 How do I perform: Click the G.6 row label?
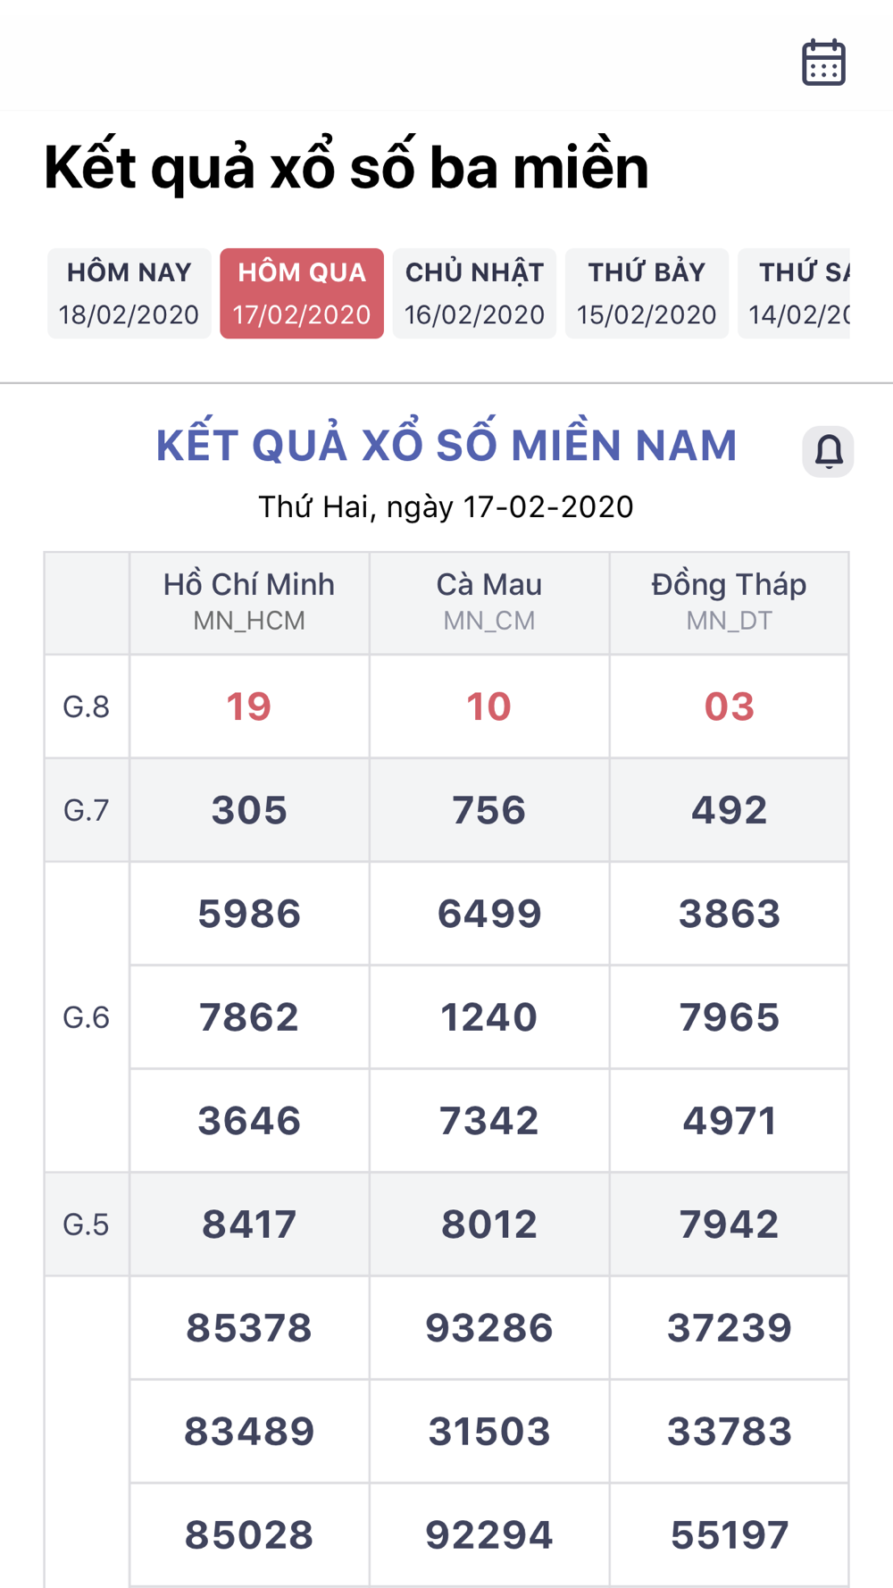pyautogui.click(x=87, y=1017)
